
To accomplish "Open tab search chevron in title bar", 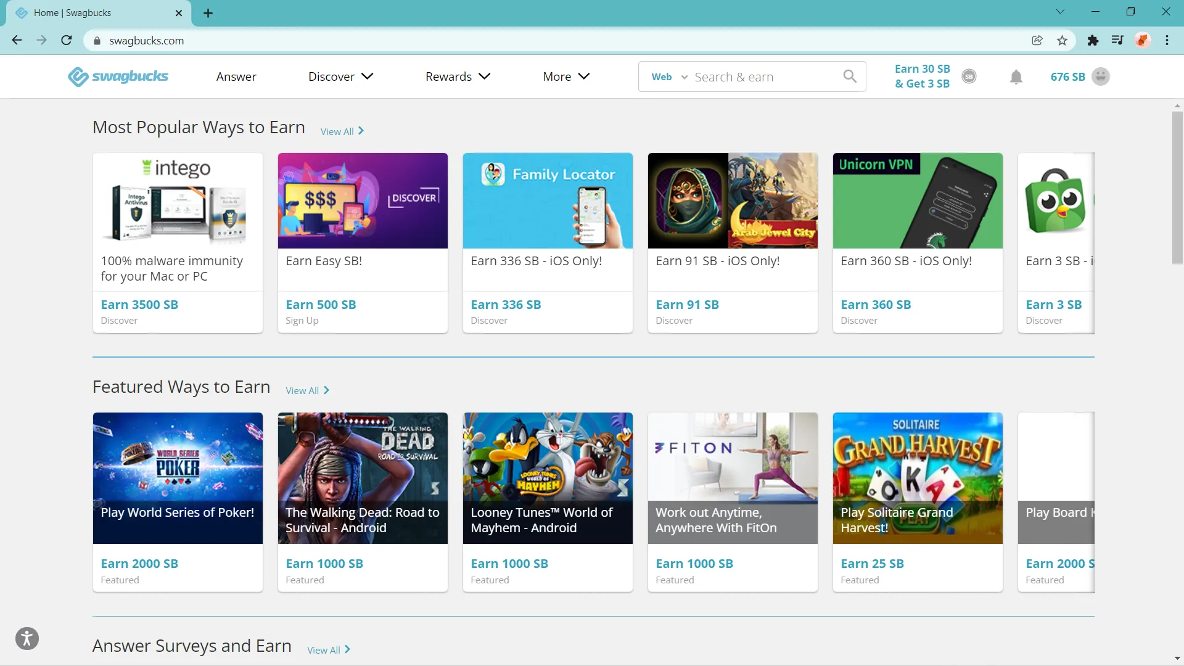I will coord(1060,12).
